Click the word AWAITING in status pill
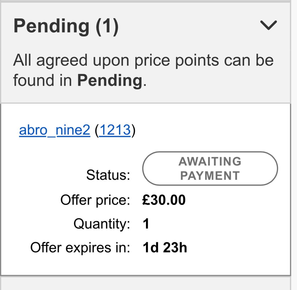 point(210,161)
